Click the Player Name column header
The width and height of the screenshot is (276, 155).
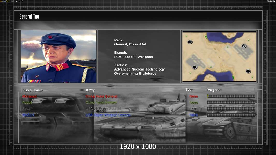pos(32,90)
